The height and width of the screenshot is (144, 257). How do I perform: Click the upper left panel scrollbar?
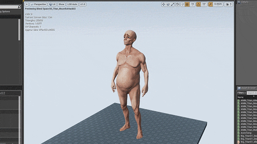point(19,30)
